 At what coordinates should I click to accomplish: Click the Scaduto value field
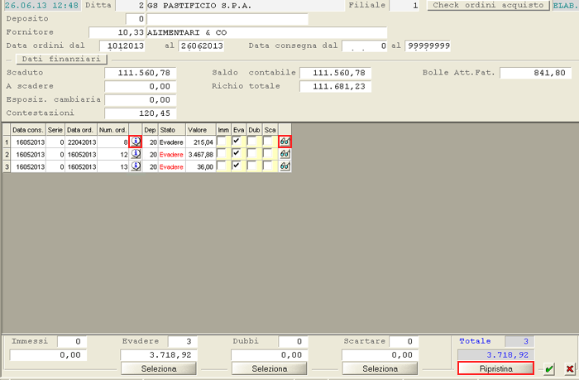(141, 73)
